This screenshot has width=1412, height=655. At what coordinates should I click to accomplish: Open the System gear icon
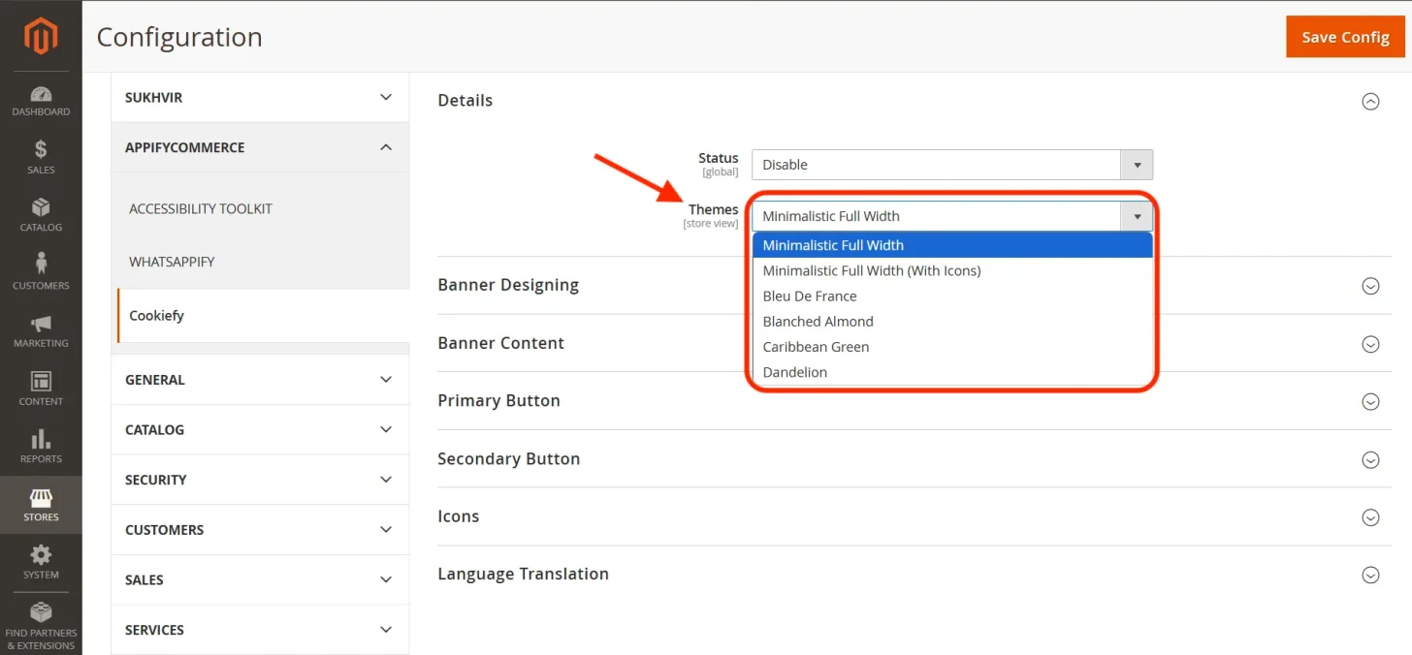click(x=41, y=555)
